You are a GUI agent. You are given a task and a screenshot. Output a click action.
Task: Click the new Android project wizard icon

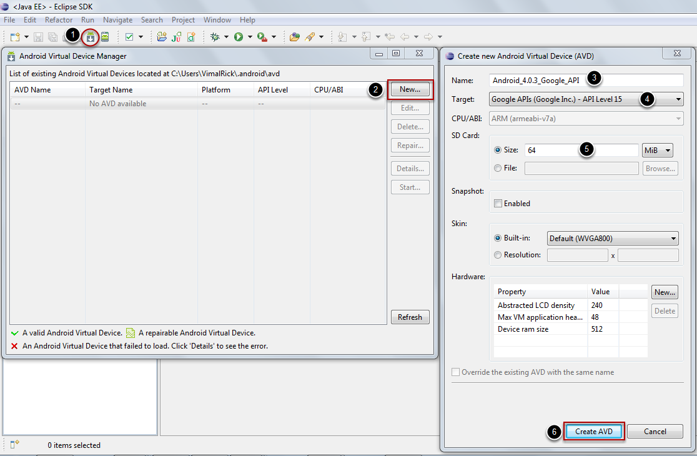coord(162,37)
